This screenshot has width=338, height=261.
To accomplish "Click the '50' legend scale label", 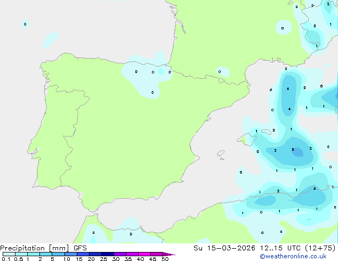I will pos(165,259).
